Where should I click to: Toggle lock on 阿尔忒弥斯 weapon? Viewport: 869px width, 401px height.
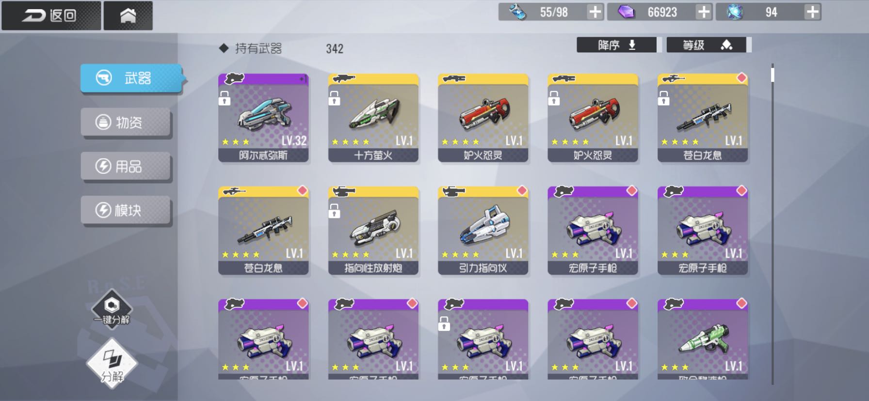tap(224, 98)
